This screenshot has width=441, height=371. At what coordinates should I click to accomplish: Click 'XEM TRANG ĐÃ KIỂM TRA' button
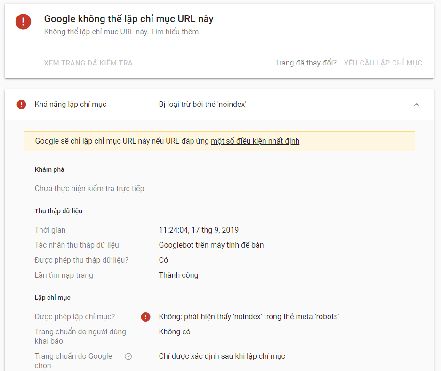[x=88, y=63]
